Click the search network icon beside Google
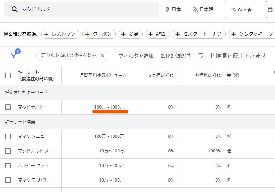Viewport: 275px width, 192px height. coord(233,10)
